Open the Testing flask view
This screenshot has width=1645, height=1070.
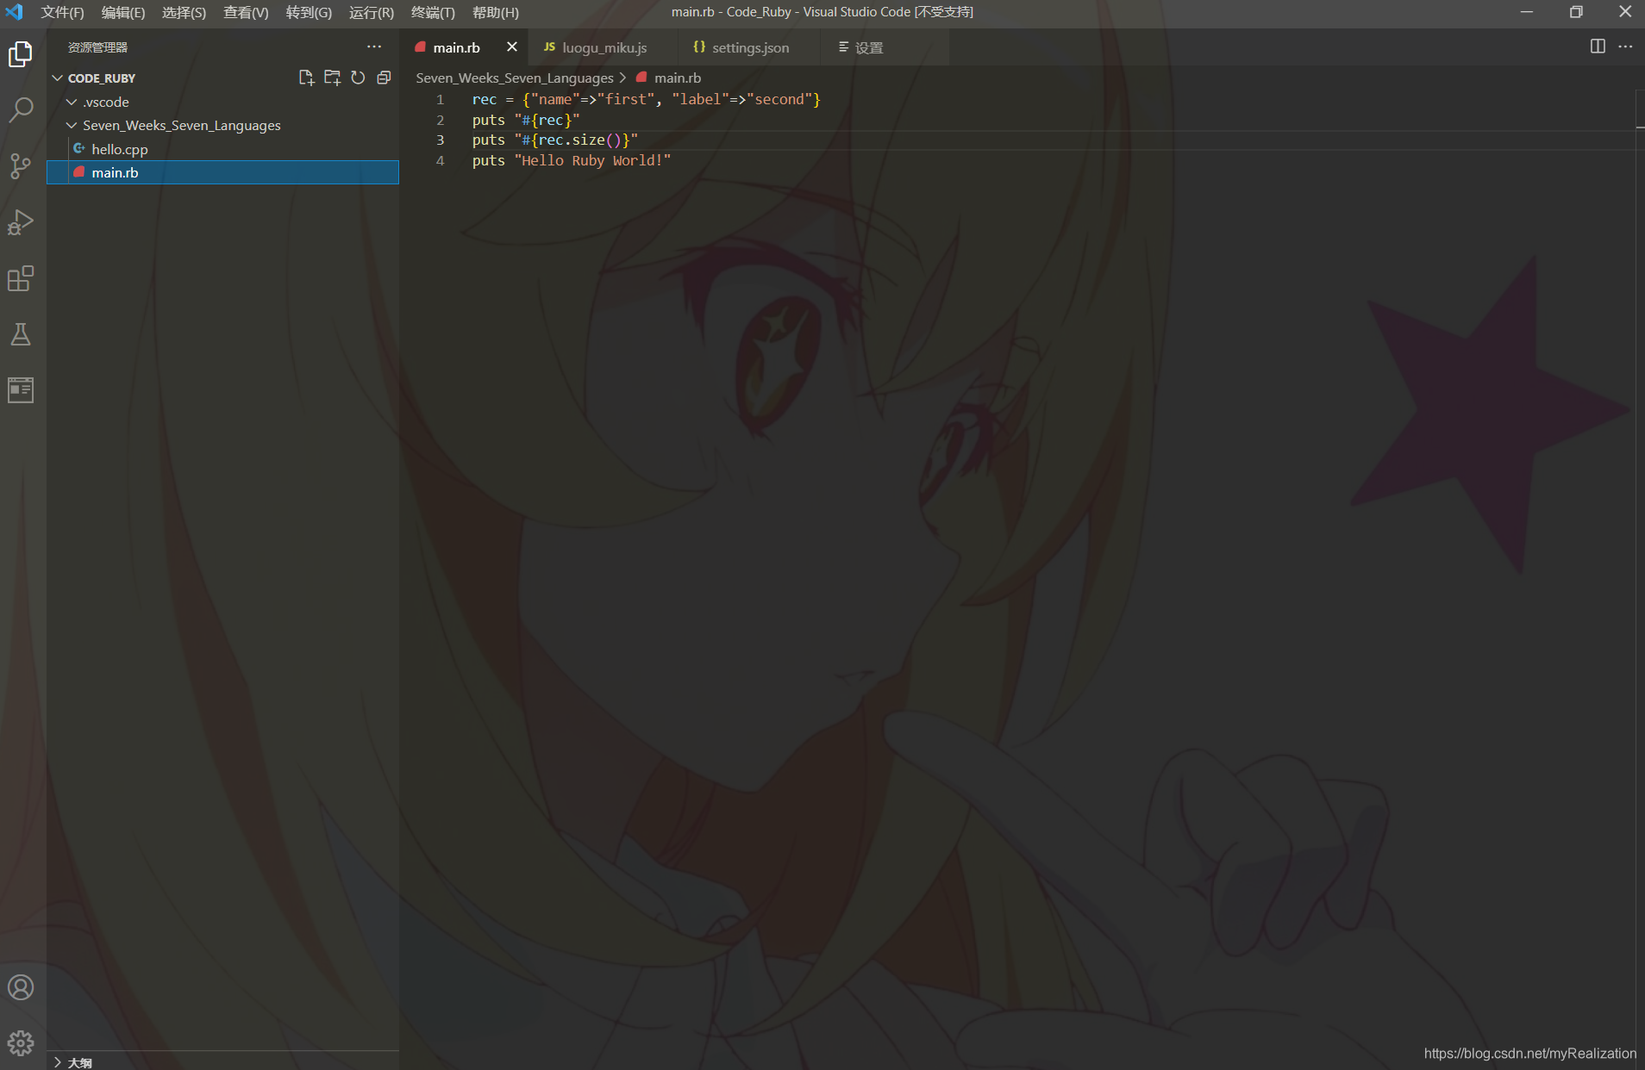[x=21, y=334]
